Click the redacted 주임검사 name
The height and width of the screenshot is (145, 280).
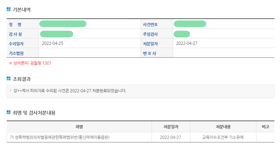coord(182,34)
